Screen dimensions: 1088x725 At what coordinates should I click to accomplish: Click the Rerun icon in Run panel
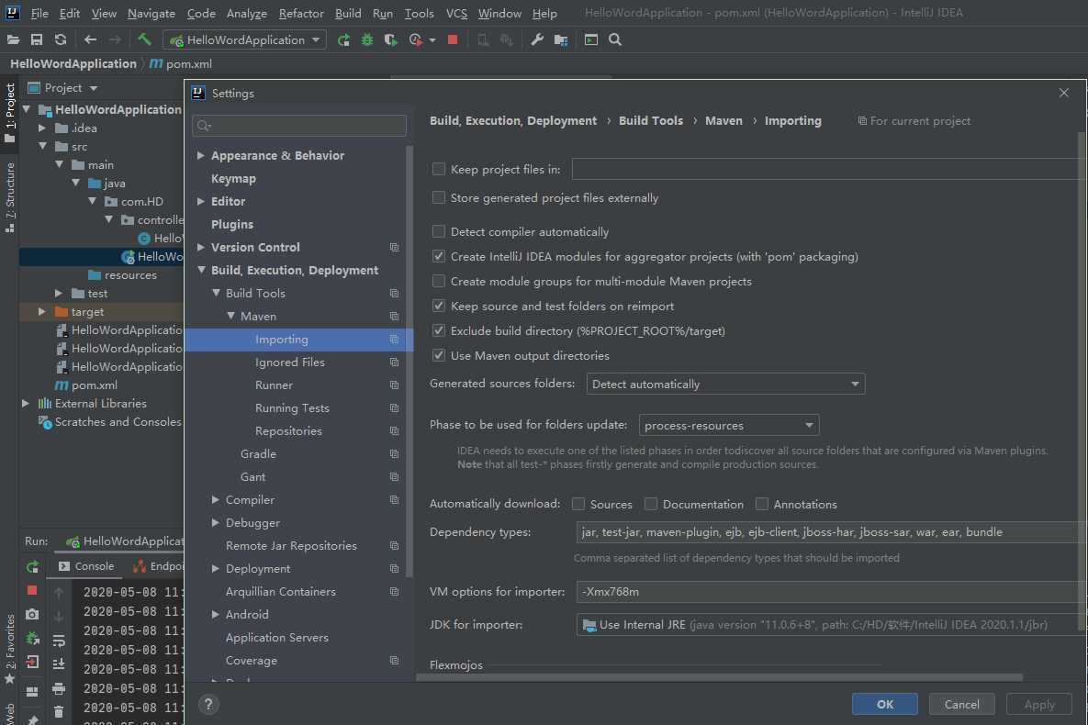coord(32,567)
